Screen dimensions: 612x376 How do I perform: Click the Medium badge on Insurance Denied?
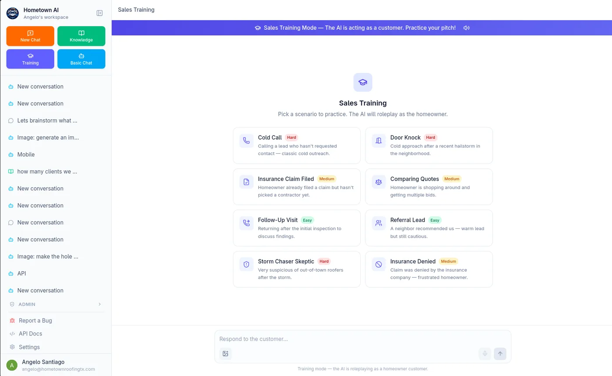pos(449,261)
